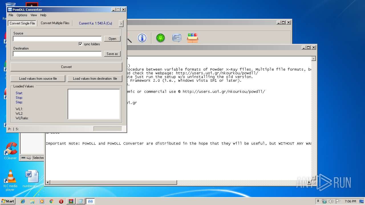Click the network tray icon
Viewport: 365px width, 205px height.
tap(324, 201)
